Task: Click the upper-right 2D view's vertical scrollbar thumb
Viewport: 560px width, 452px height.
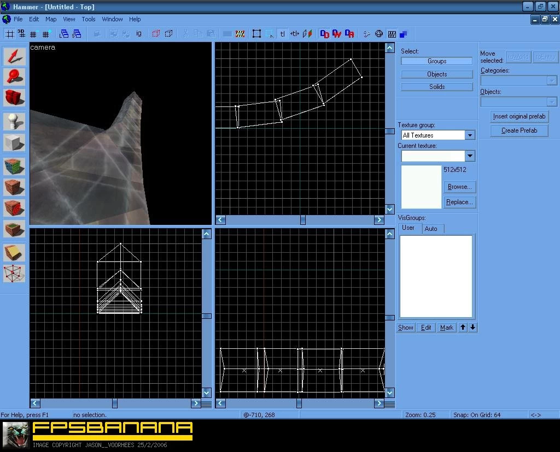Action: pos(390,131)
